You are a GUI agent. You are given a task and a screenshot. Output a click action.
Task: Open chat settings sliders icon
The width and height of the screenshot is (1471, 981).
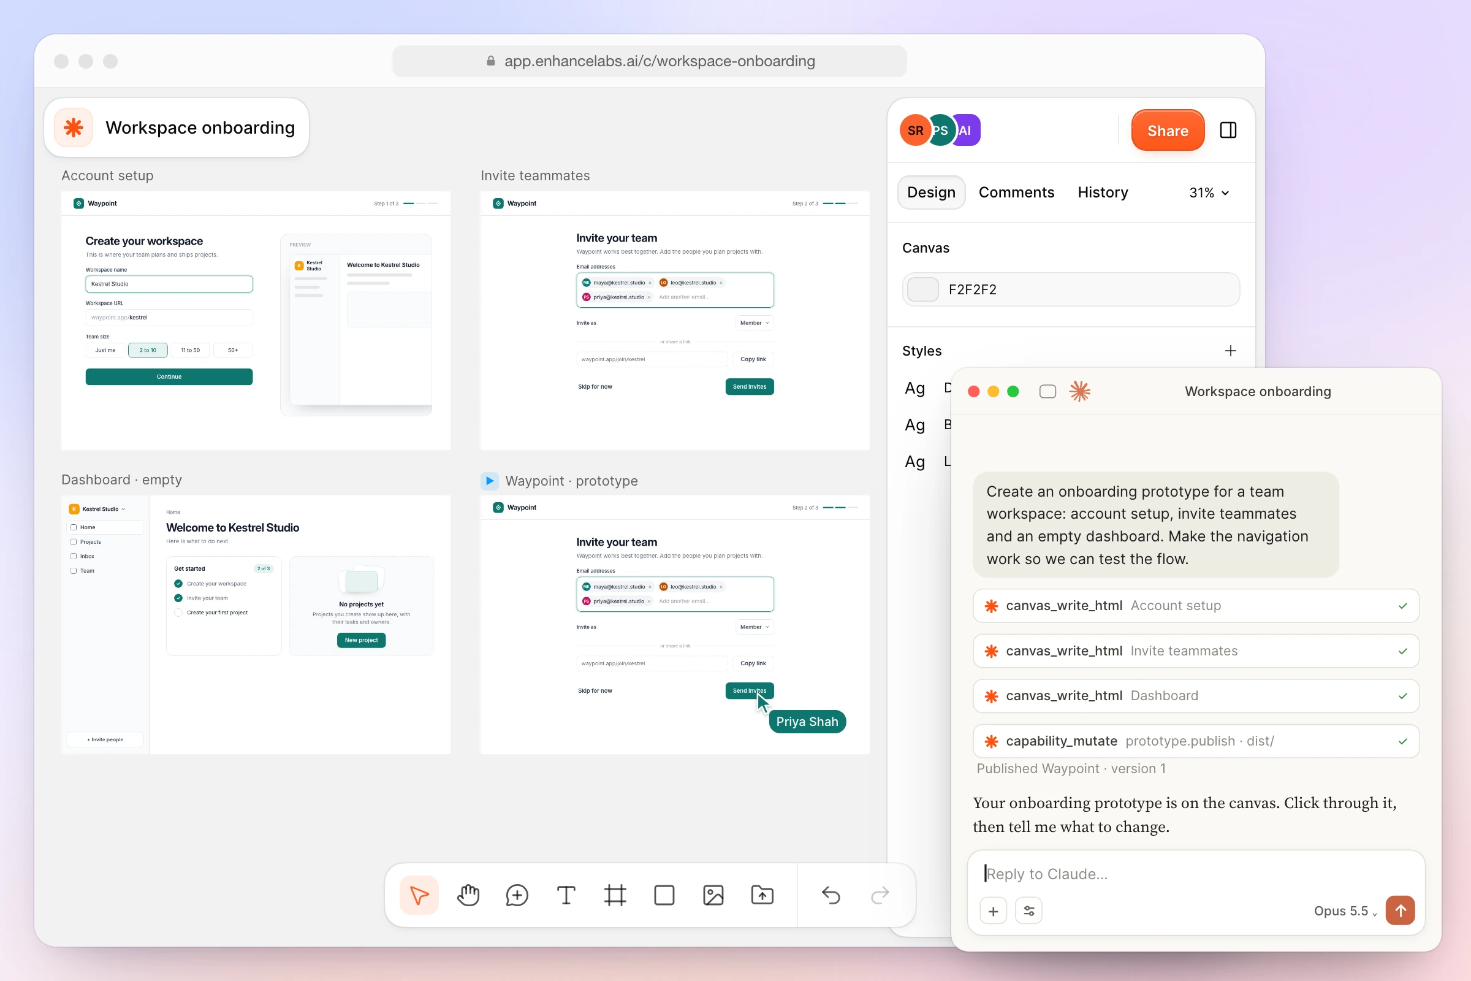[x=1029, y=911]
